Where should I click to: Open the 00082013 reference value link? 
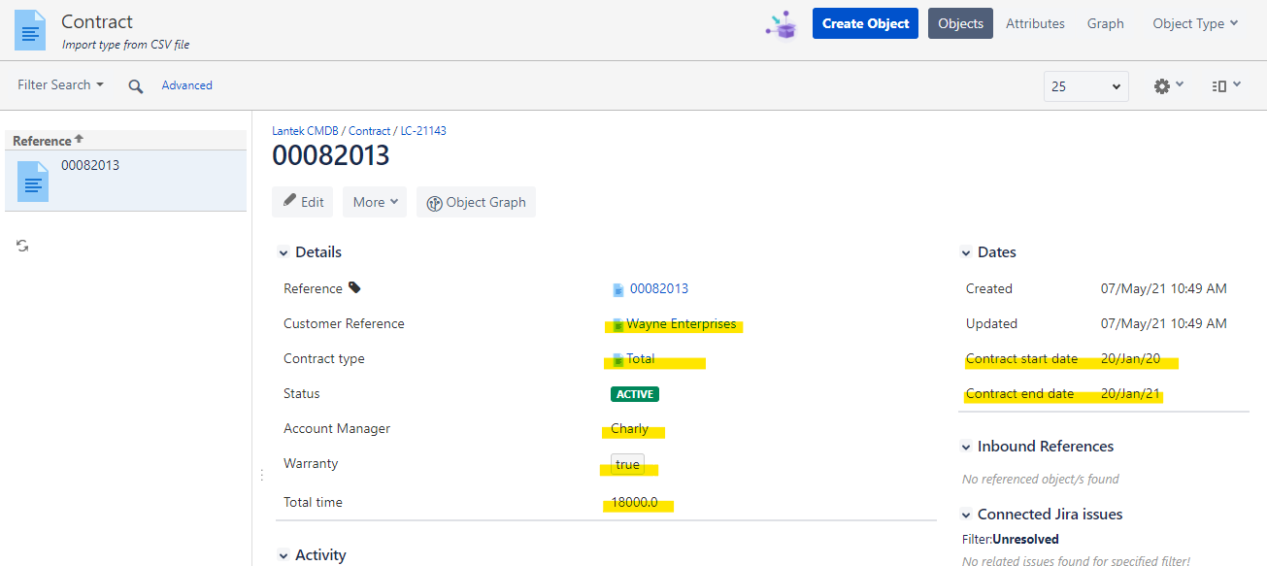[x=659, y=288]
